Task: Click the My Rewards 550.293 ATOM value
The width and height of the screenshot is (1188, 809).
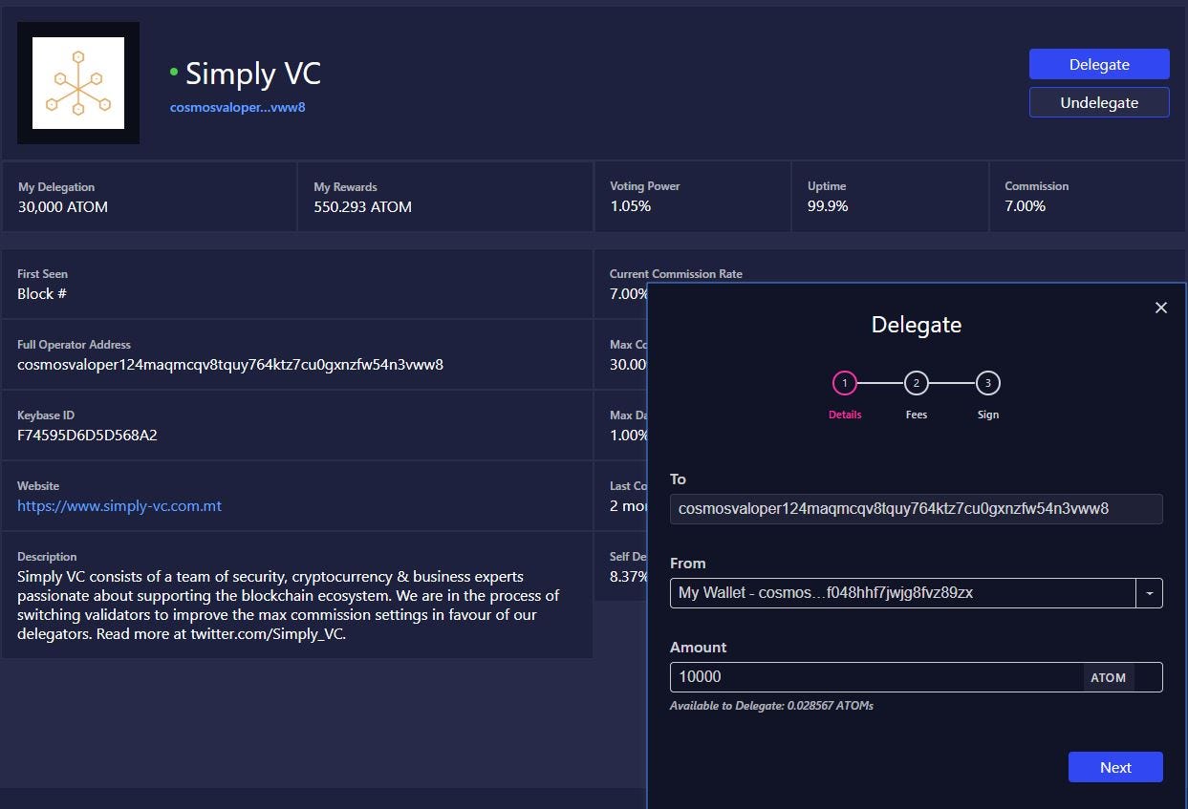Action: [363, 206]
